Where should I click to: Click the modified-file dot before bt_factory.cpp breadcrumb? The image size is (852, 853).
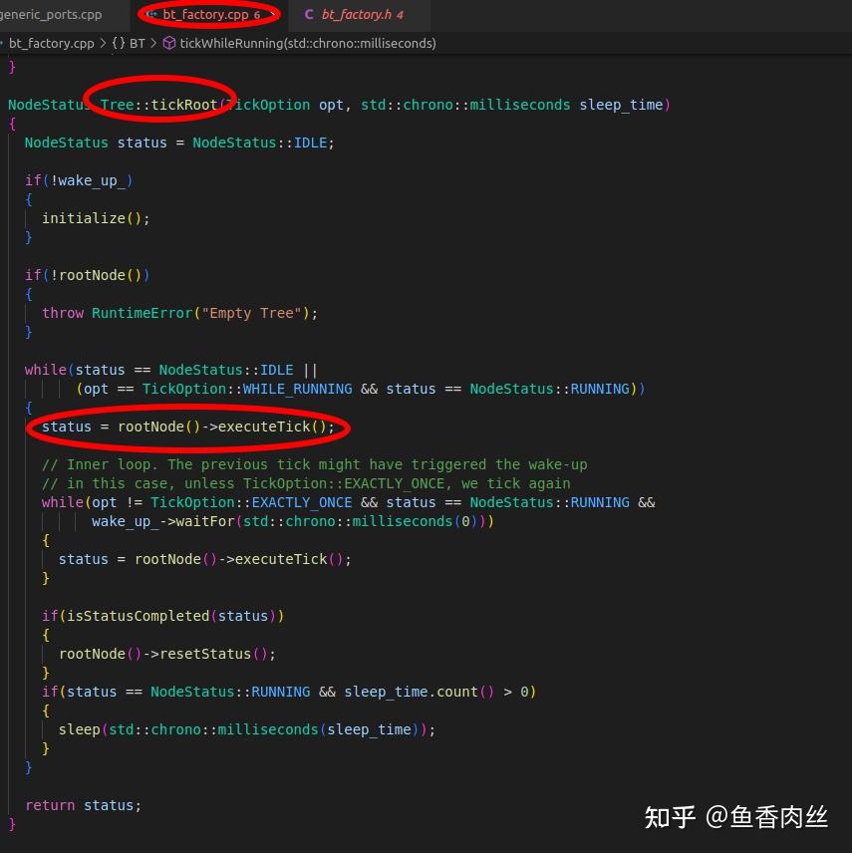pos(4,43)
